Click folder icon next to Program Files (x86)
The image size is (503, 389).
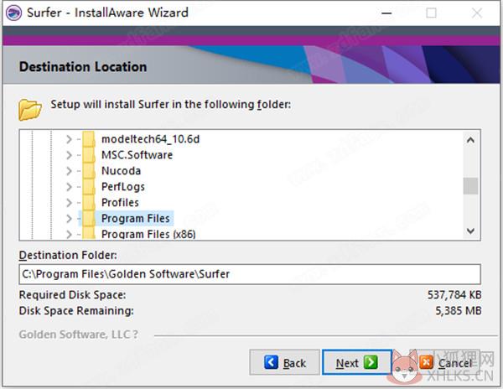88,234
